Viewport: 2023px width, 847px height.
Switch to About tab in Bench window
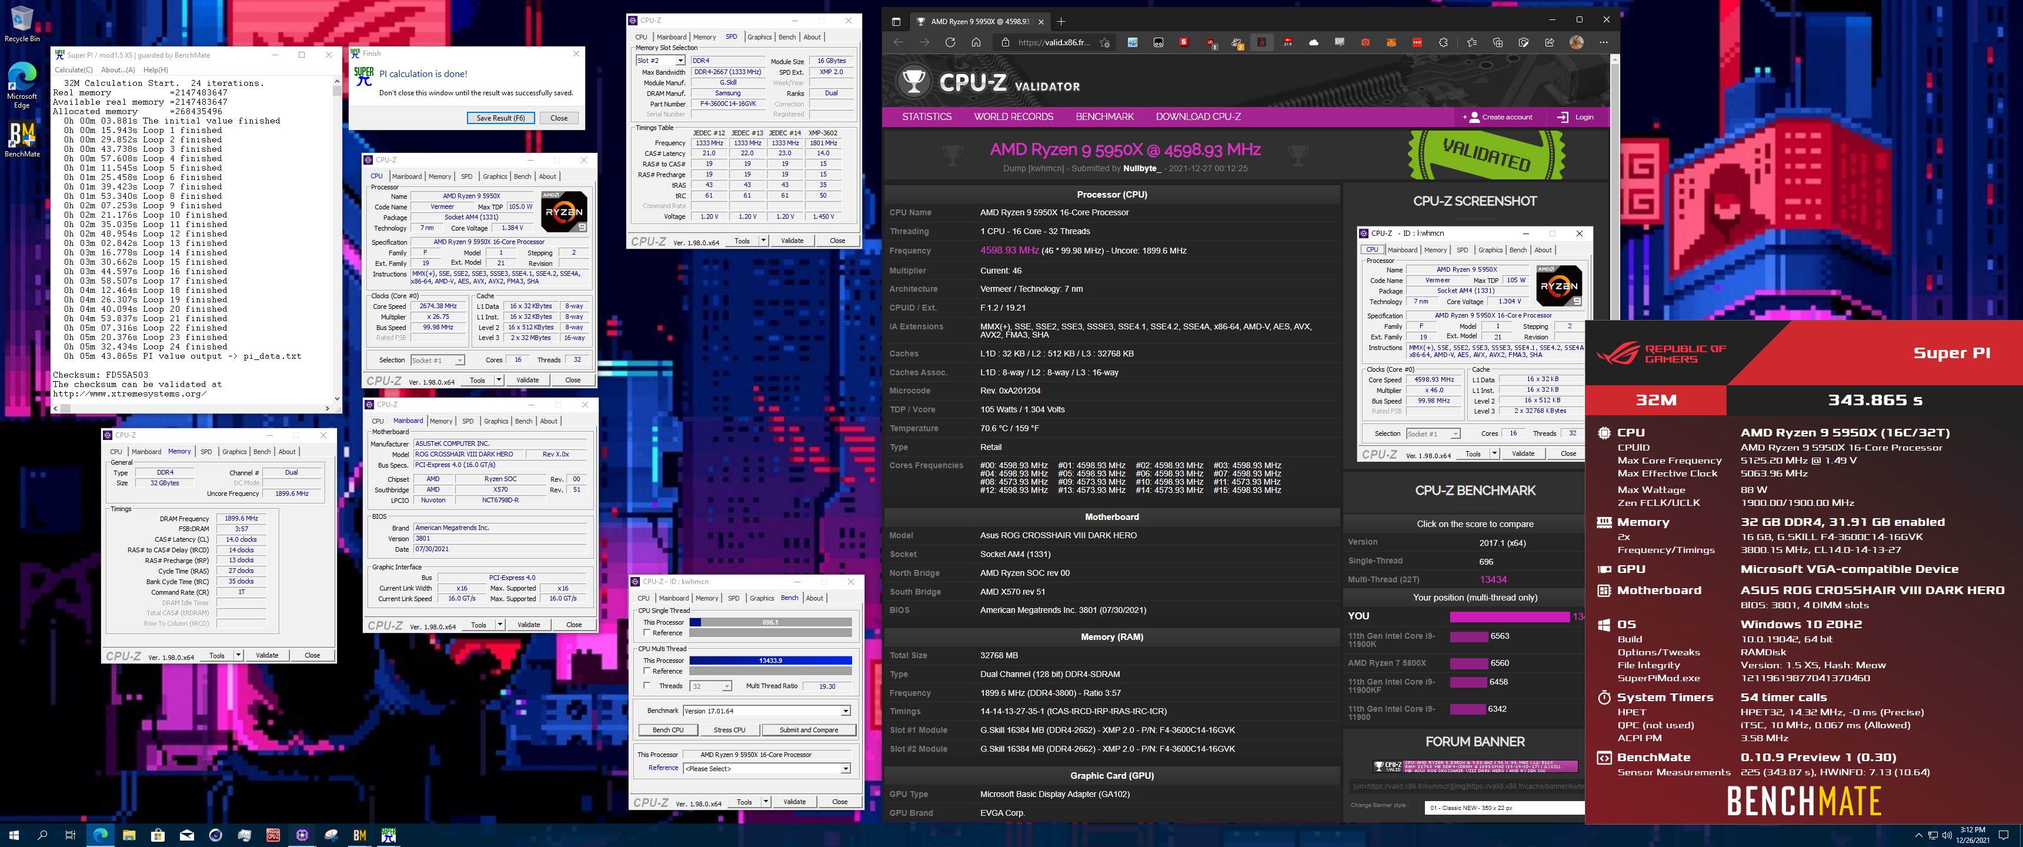pyautogui.click(x=814, y=598)
